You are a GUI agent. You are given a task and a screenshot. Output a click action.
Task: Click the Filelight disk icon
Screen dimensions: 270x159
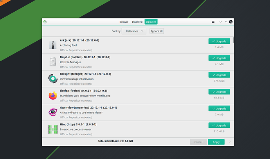coord(53,79)
